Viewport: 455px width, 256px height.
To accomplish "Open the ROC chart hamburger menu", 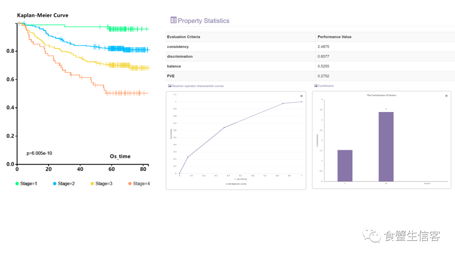I will pos(301,96).
